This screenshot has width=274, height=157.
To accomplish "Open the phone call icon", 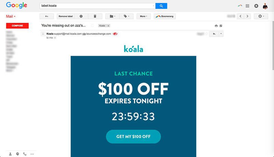I will point(25,154).
